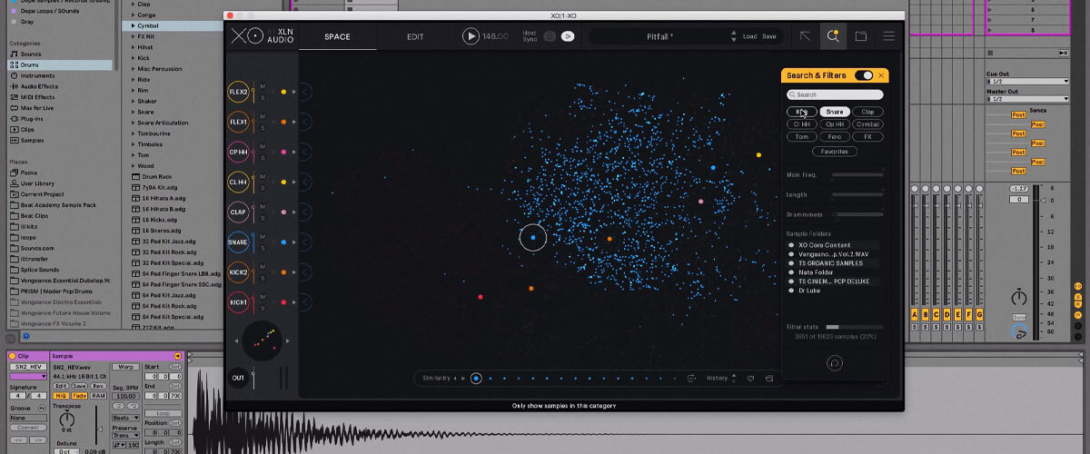Open the Master Out dropdown in Ableton mixer
The image size is (1090, 454).
[x=1028, y=98]
